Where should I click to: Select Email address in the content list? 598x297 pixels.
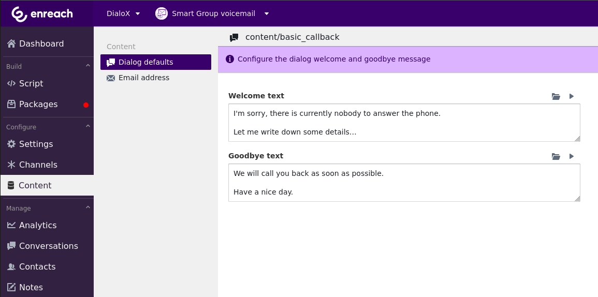click(x=143, y=78)
